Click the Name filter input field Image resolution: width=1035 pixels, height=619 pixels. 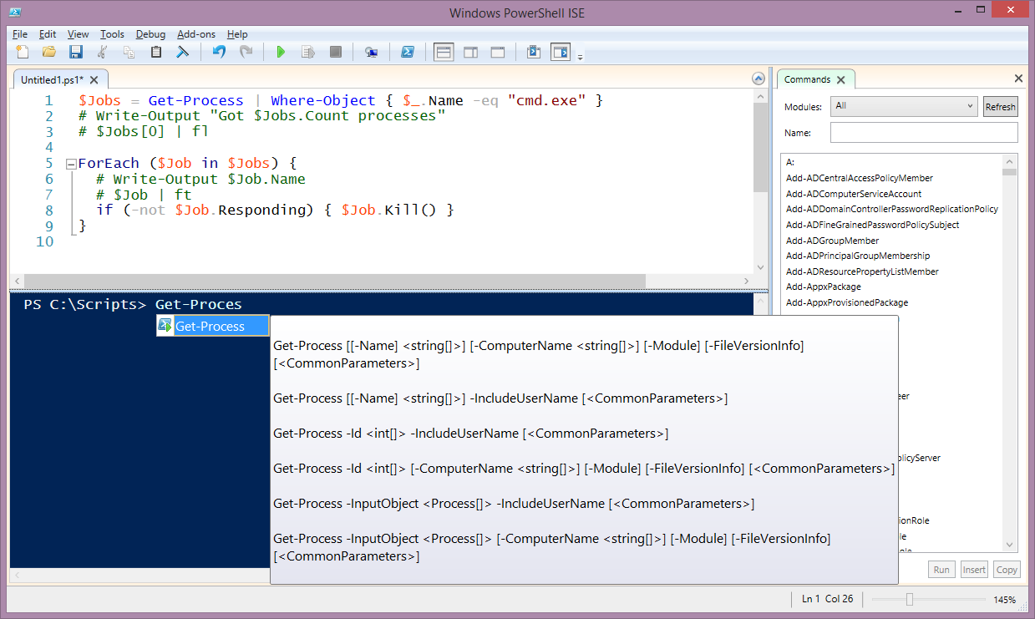point(924,133)
